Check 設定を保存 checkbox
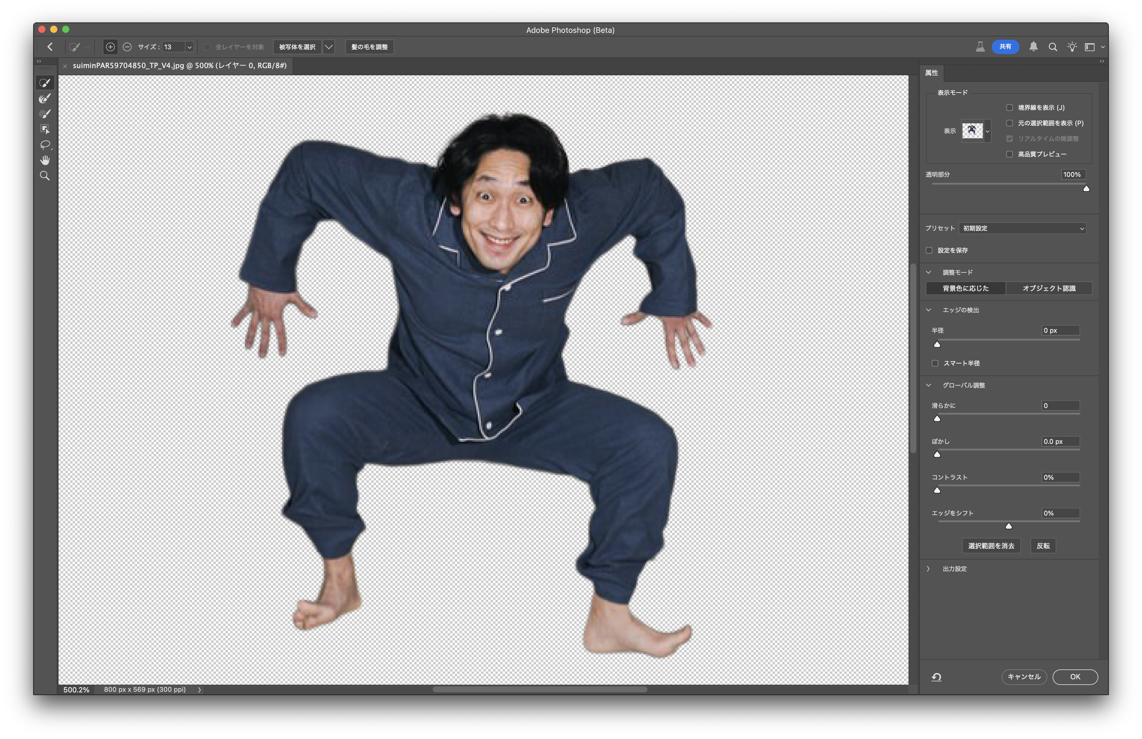1142x739 pixels. point(929,250)
